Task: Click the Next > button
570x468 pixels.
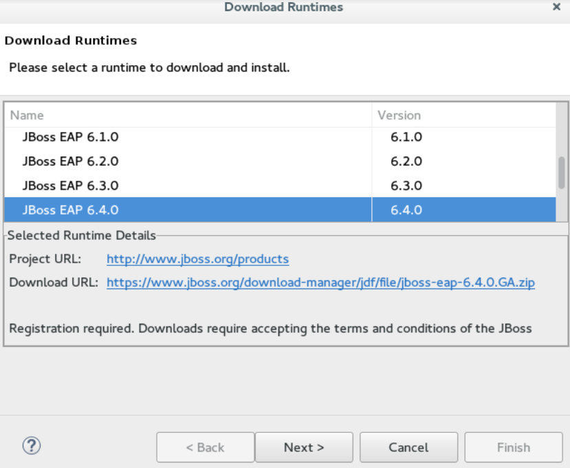Action: 304,447
